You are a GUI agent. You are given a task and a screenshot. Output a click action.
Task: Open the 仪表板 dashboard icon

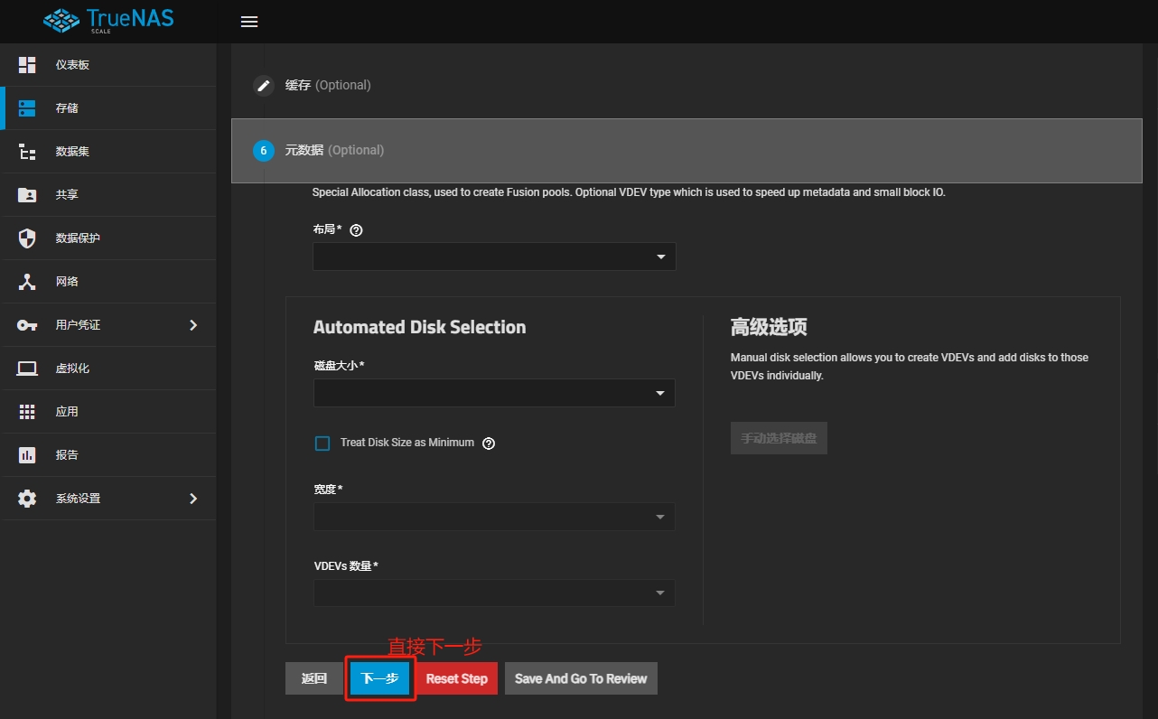click(27, 65)
